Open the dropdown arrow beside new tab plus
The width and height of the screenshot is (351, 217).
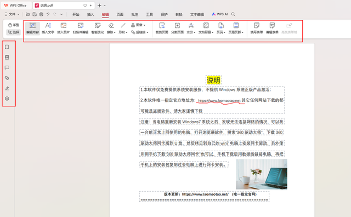105,5
